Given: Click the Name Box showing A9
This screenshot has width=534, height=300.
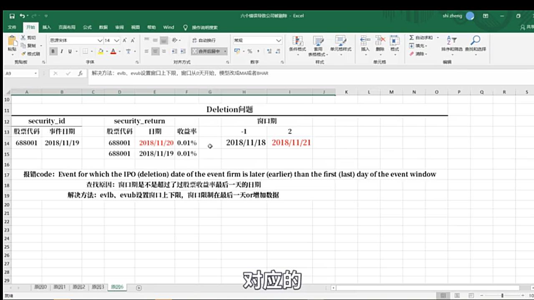Looking at the screenshot, I should [21, 73].
